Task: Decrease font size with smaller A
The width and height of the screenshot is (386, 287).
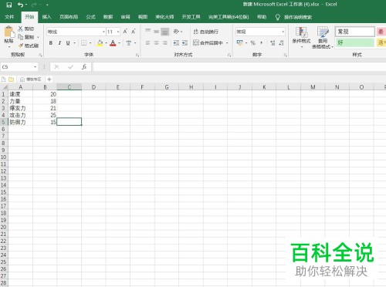Action: coord(134,32)
